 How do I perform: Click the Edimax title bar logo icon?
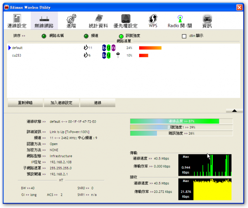click(x=7, y=7)
